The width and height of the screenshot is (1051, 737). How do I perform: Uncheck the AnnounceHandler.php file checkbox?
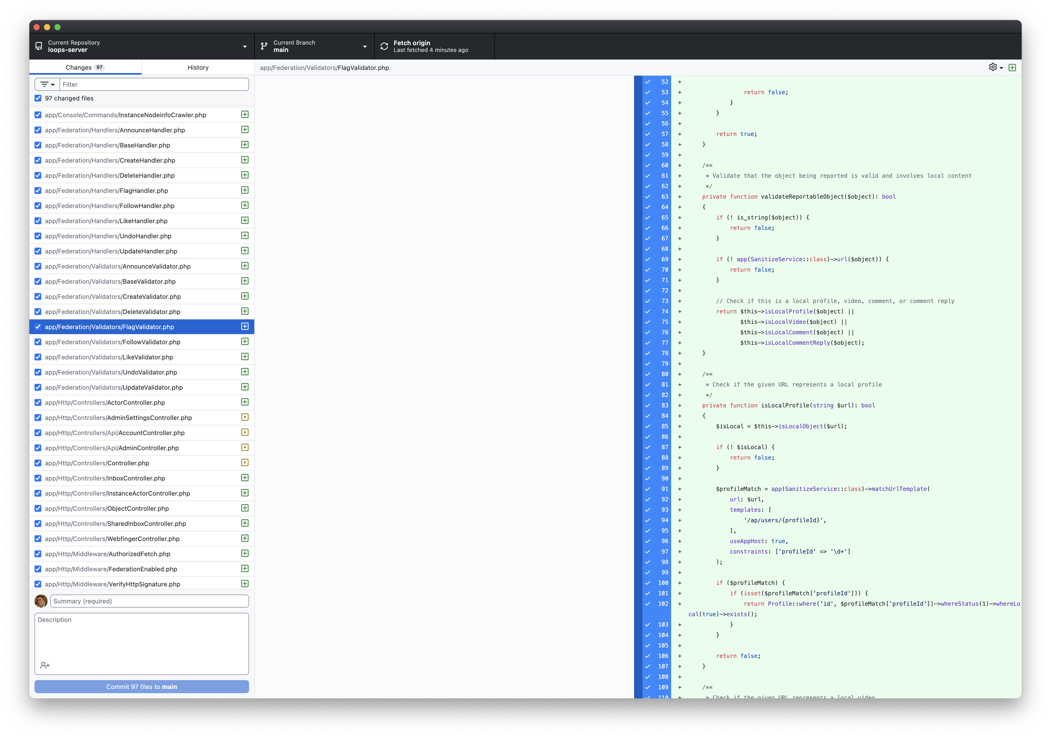tap(38, 130)
